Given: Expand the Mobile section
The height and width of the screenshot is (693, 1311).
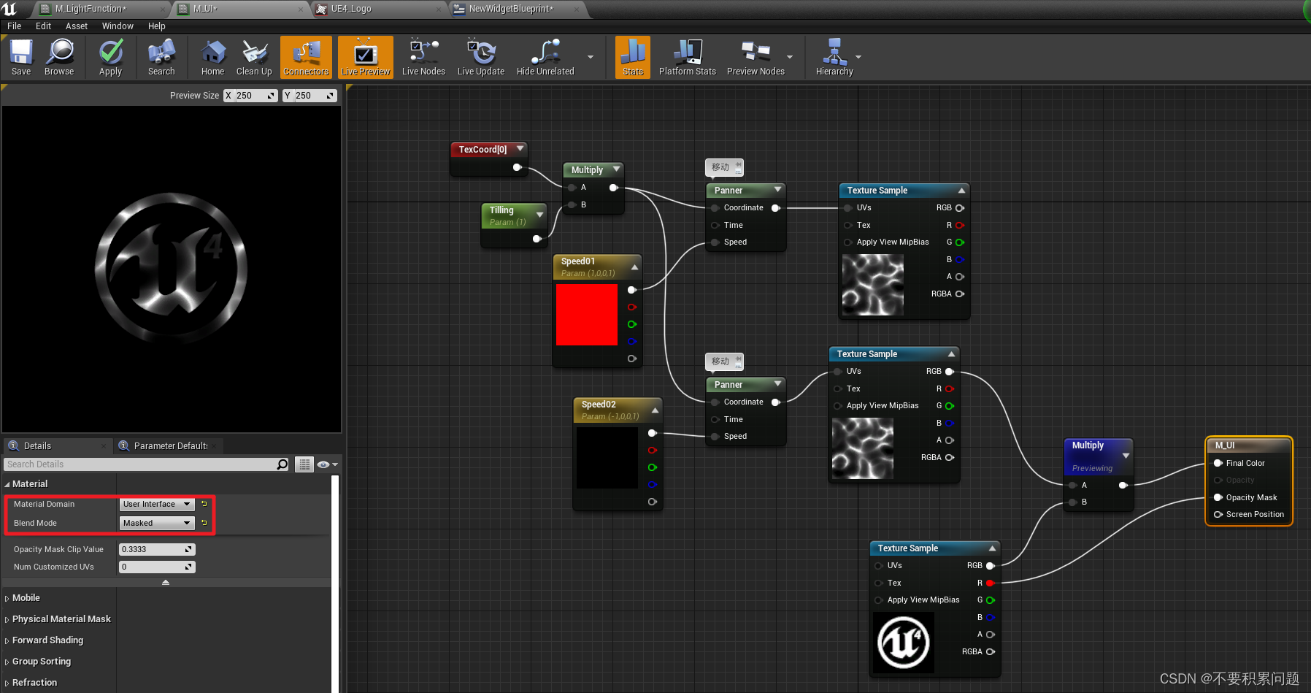Looking at the screenshot, I should coord(7,598).
